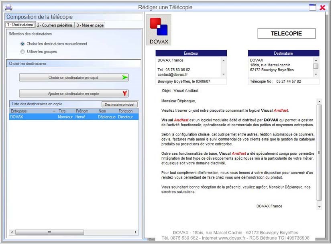332x244 pixels.
Task: Click left arrow of recipient list scrollbar
Action: (x=12, y=232)
